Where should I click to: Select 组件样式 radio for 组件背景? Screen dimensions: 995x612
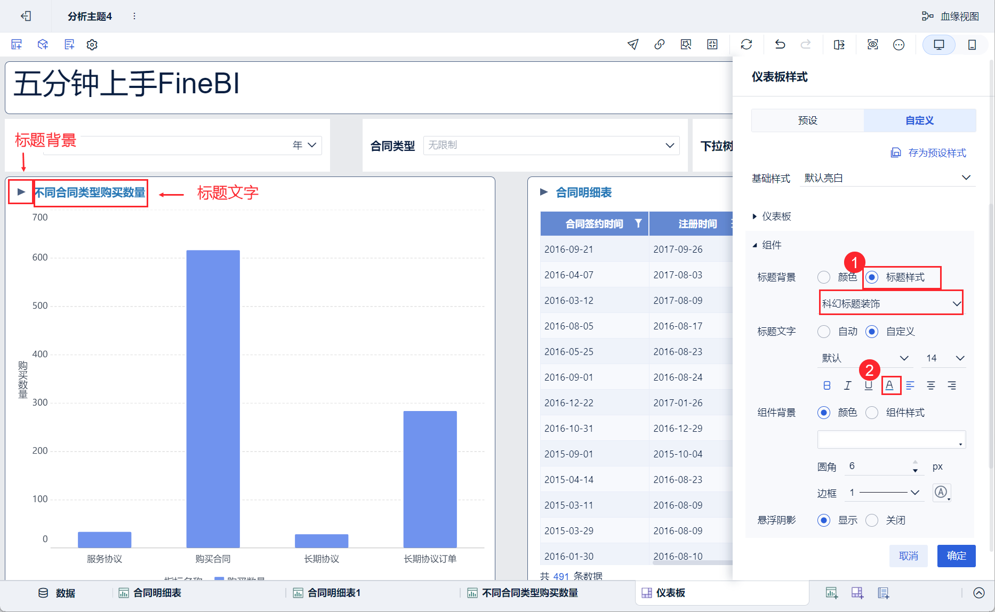(872, 413)
